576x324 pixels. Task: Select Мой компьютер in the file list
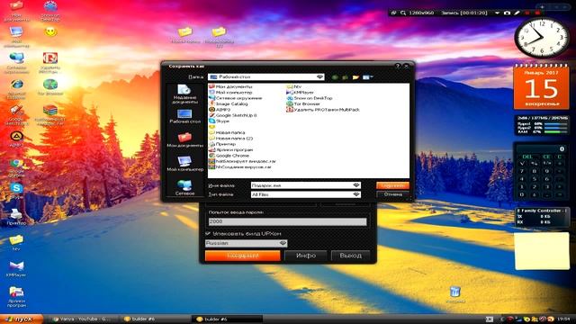[x=230, y=92]
